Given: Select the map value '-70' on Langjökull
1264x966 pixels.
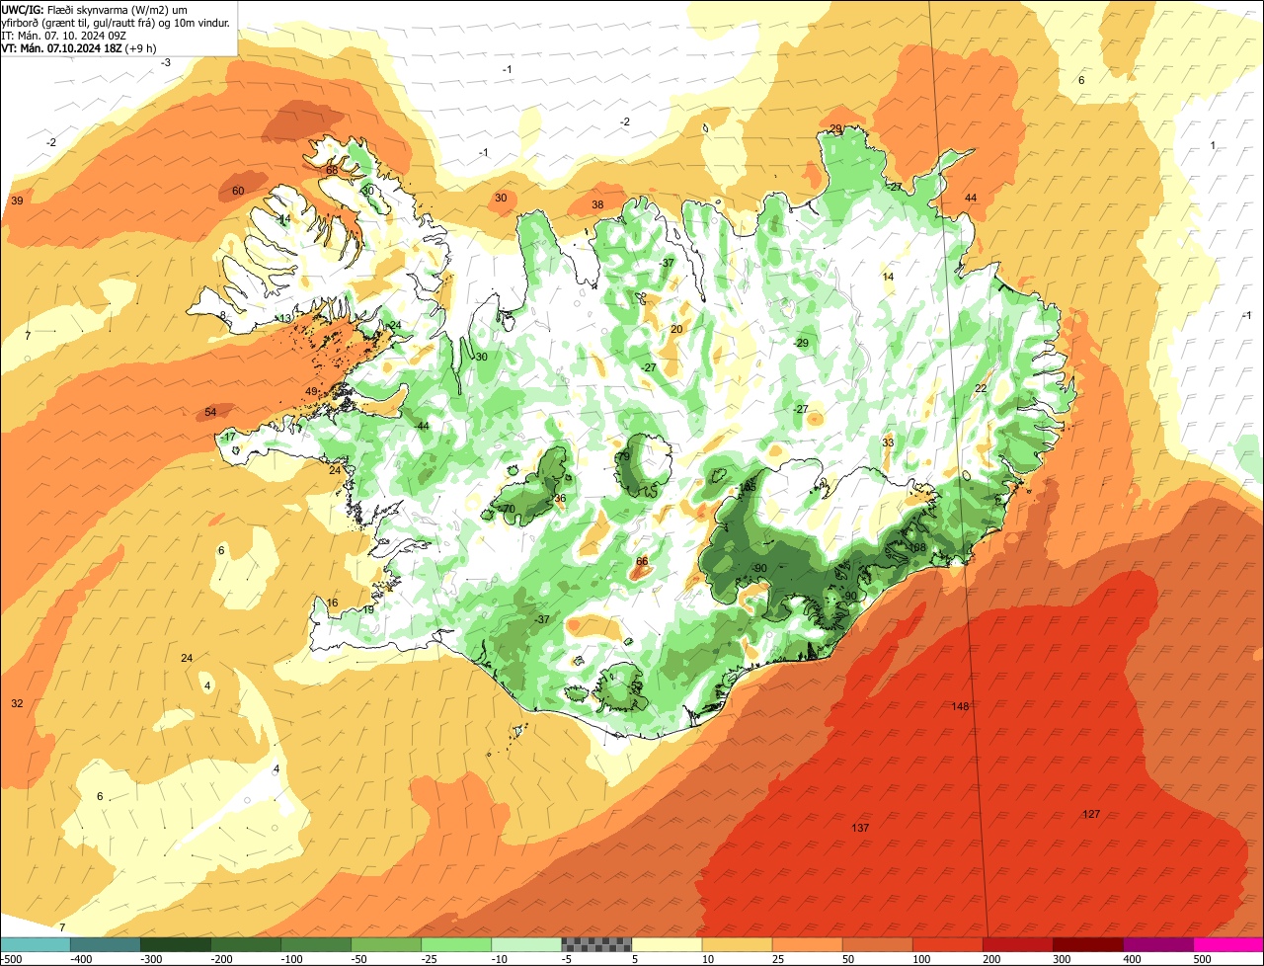Looking at the screenshot, I should [x=508, y=509].
